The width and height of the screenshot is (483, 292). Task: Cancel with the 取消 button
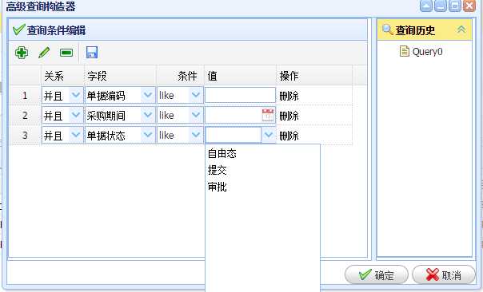click(x=444, y=274)
